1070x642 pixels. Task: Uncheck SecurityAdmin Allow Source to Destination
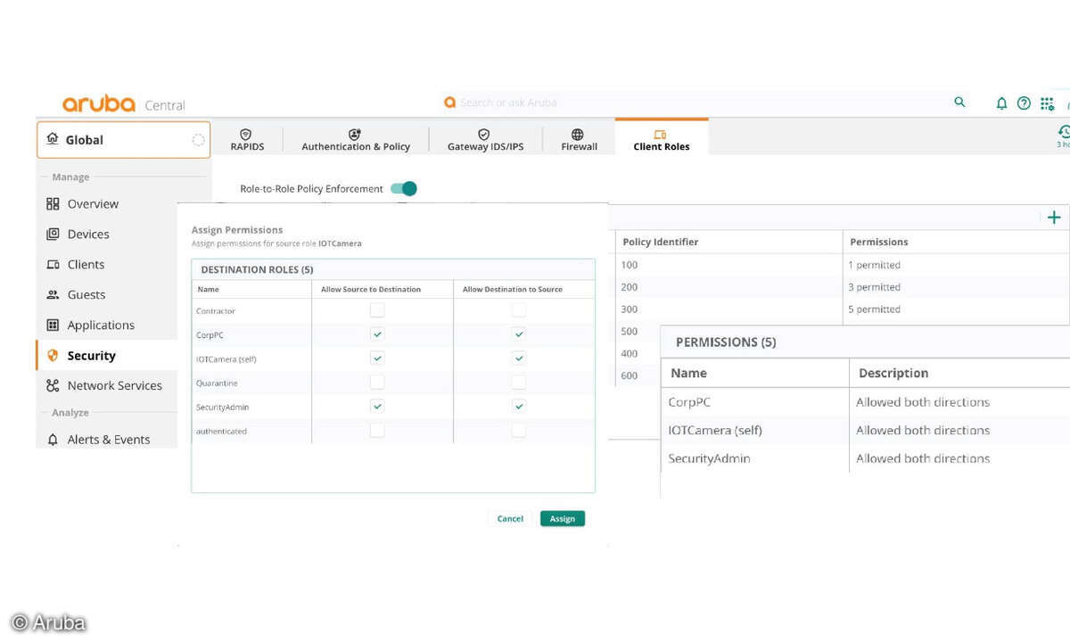[377, 407]
